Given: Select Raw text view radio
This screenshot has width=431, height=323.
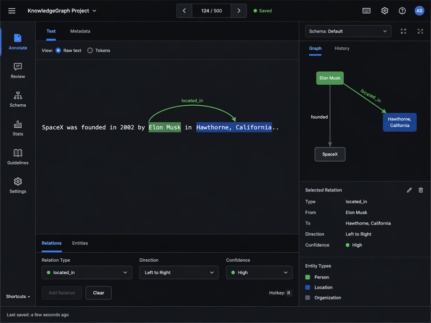Looking at the screenshot, I should [x=58, y=51].
